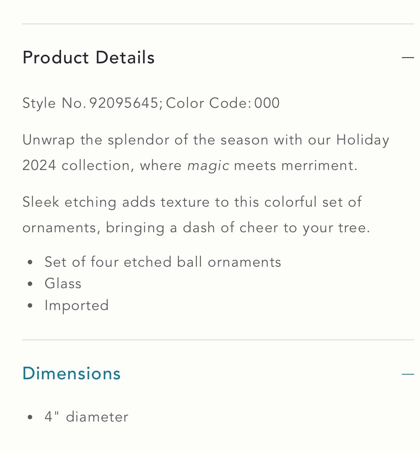Click the teal Dimensions section heading
420x453 pixels.
click(x=71, y=373)
